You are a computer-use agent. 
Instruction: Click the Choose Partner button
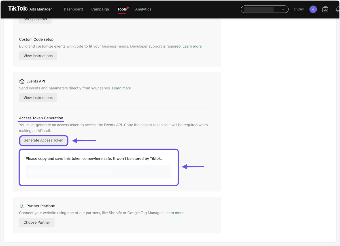coord(37,222)
